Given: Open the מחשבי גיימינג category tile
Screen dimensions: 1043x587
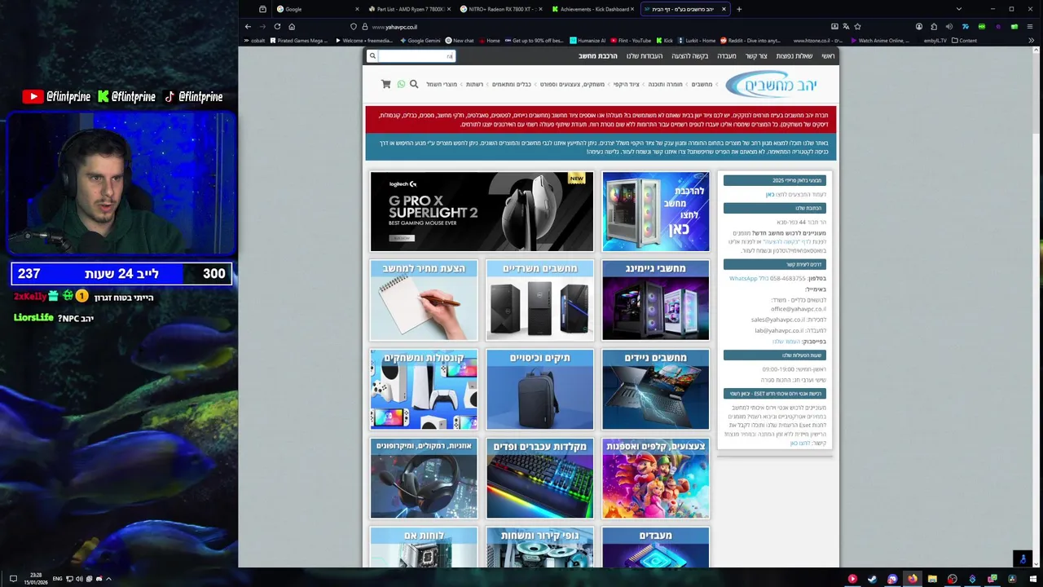Looking at the screenshot, I should 656,300.
